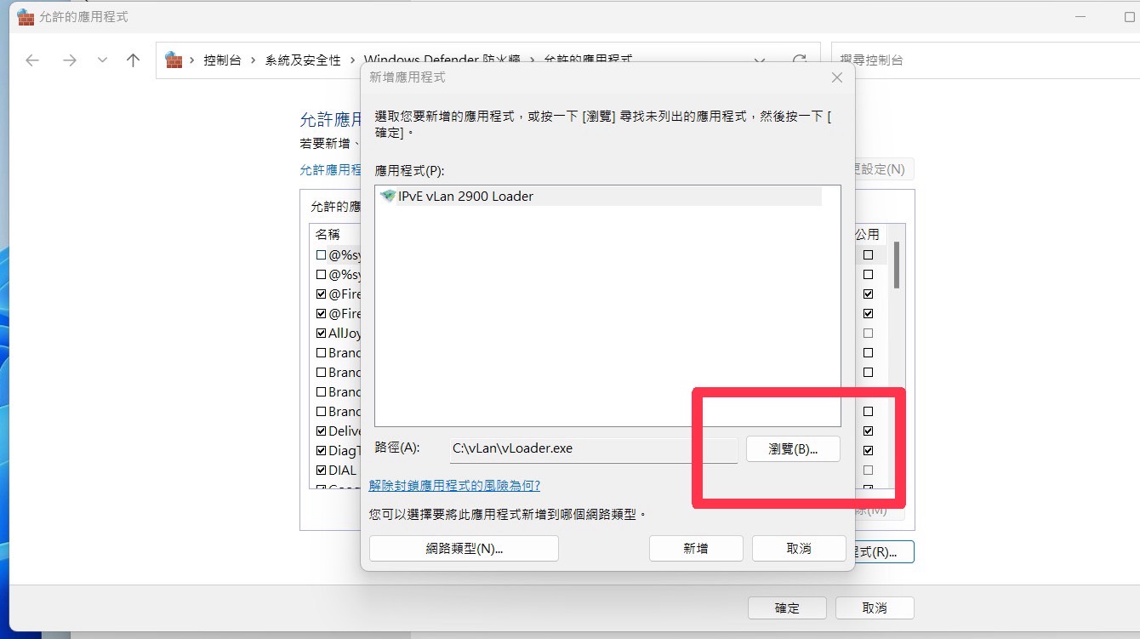Toggle the 公用 checkbox in the AllJoy row
Screen dimensions: 1140x639
tap(868, 334)
